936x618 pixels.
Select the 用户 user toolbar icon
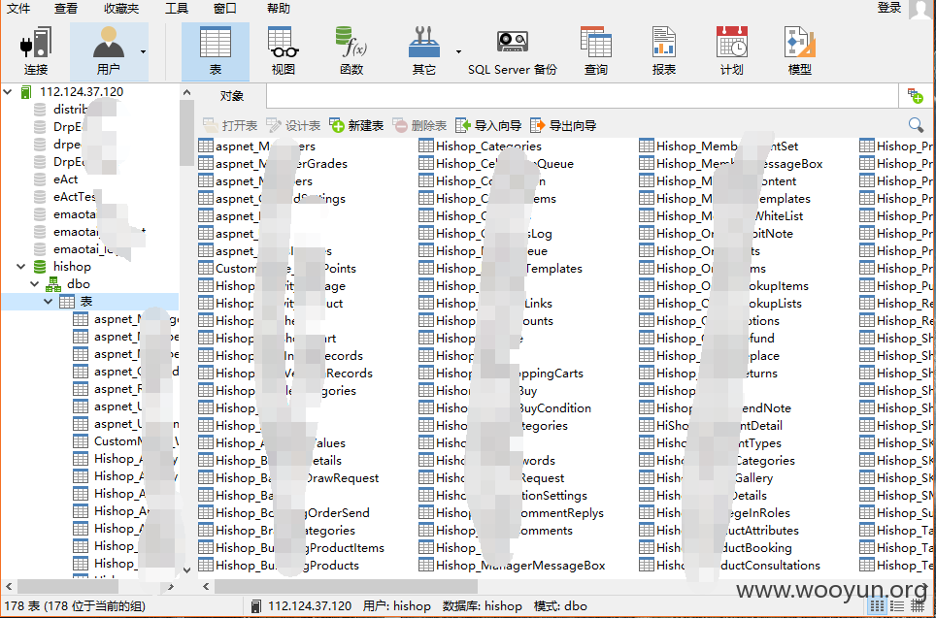coord(108,51)
